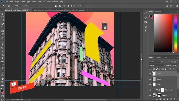Open the Image menu
Image resolution: width=179 pixels, height=101 pixels.
(x=17, y=2)
